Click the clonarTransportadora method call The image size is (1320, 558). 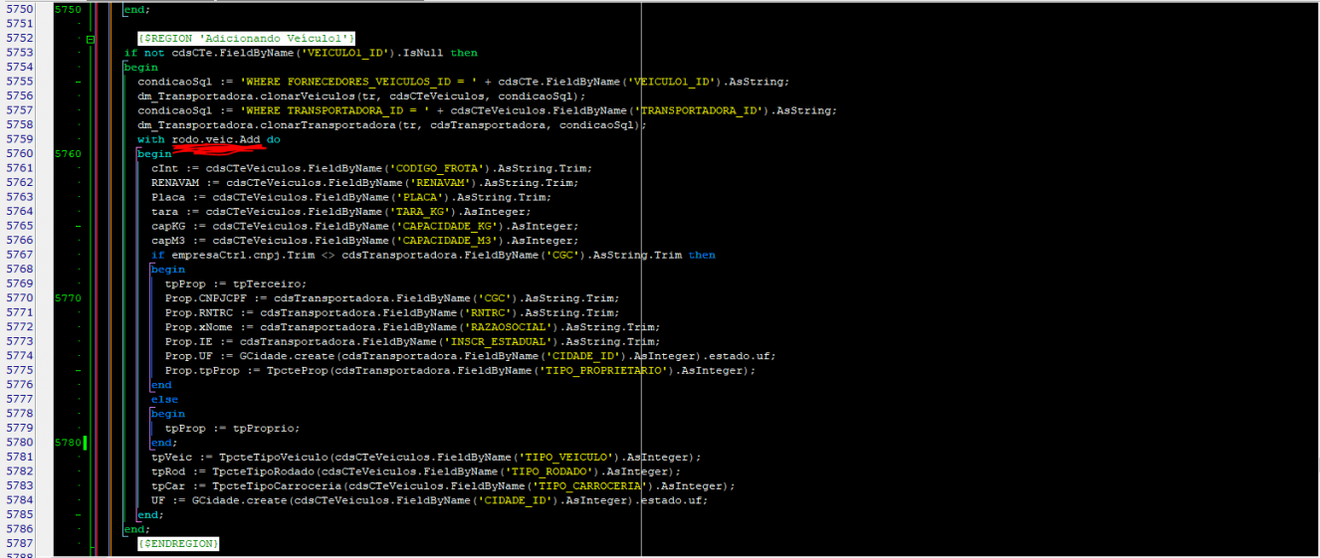click(x=328, y=125)
